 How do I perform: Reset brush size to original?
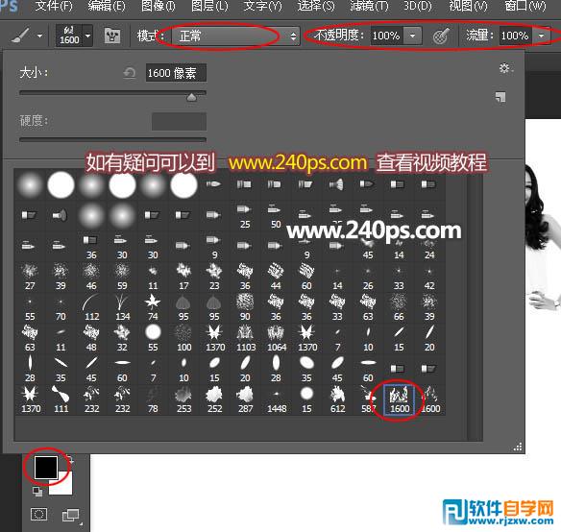click(x=129, y=73)
